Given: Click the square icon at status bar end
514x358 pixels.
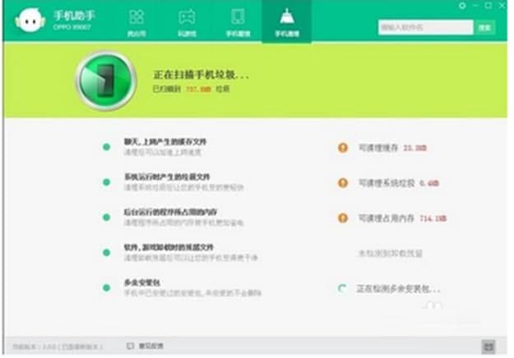Looking at the screenshot, I should 489,347.
